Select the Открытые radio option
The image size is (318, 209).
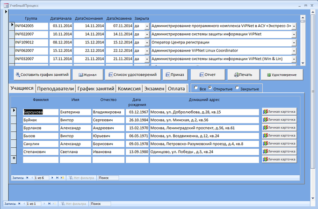(x=210, y=88)
